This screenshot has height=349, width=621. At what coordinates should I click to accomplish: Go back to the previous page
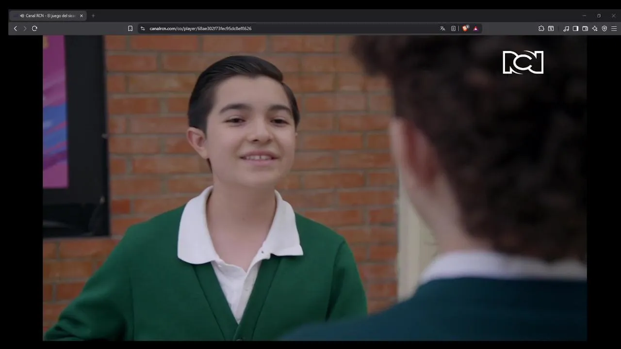(16, 29)
